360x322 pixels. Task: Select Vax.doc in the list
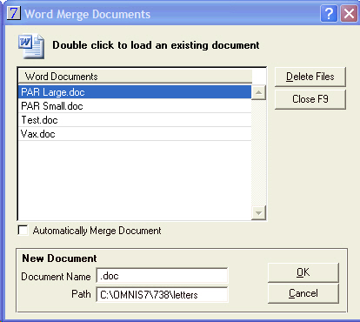point(135,134)
